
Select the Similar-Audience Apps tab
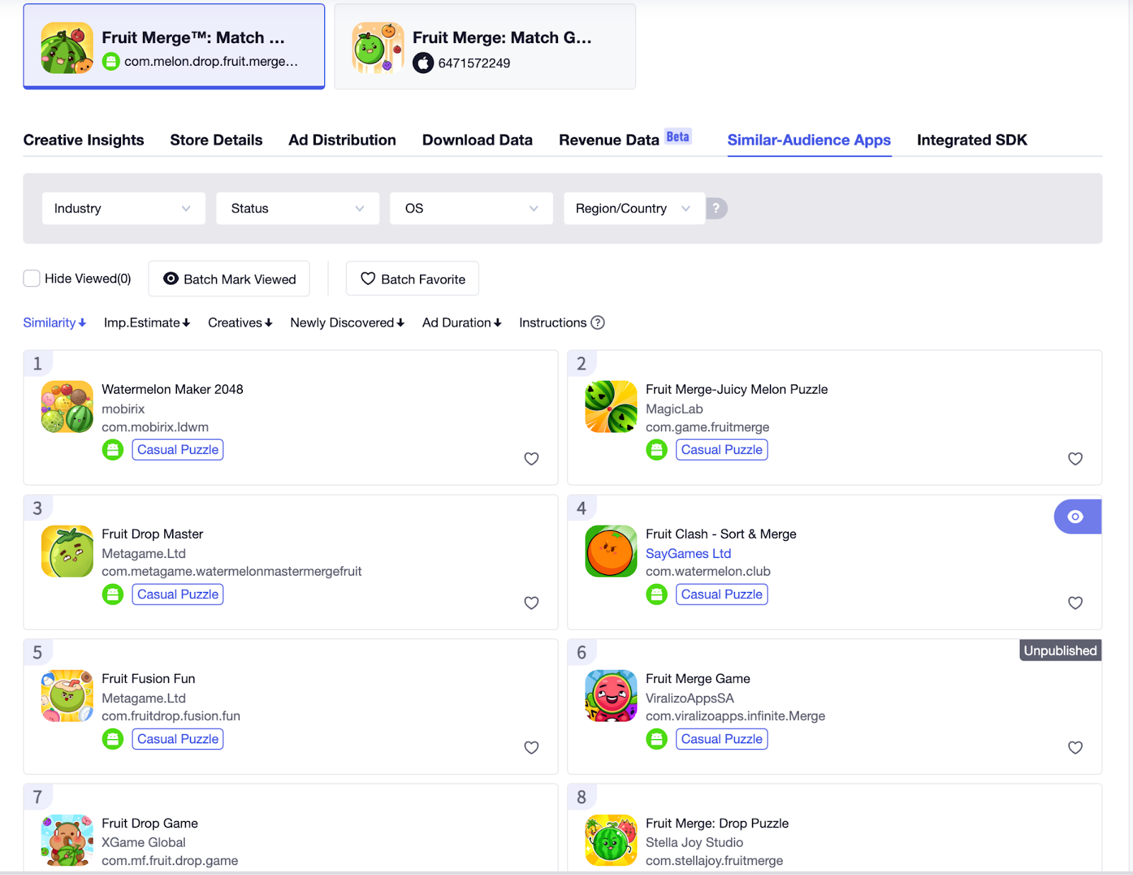coord(809,140)
